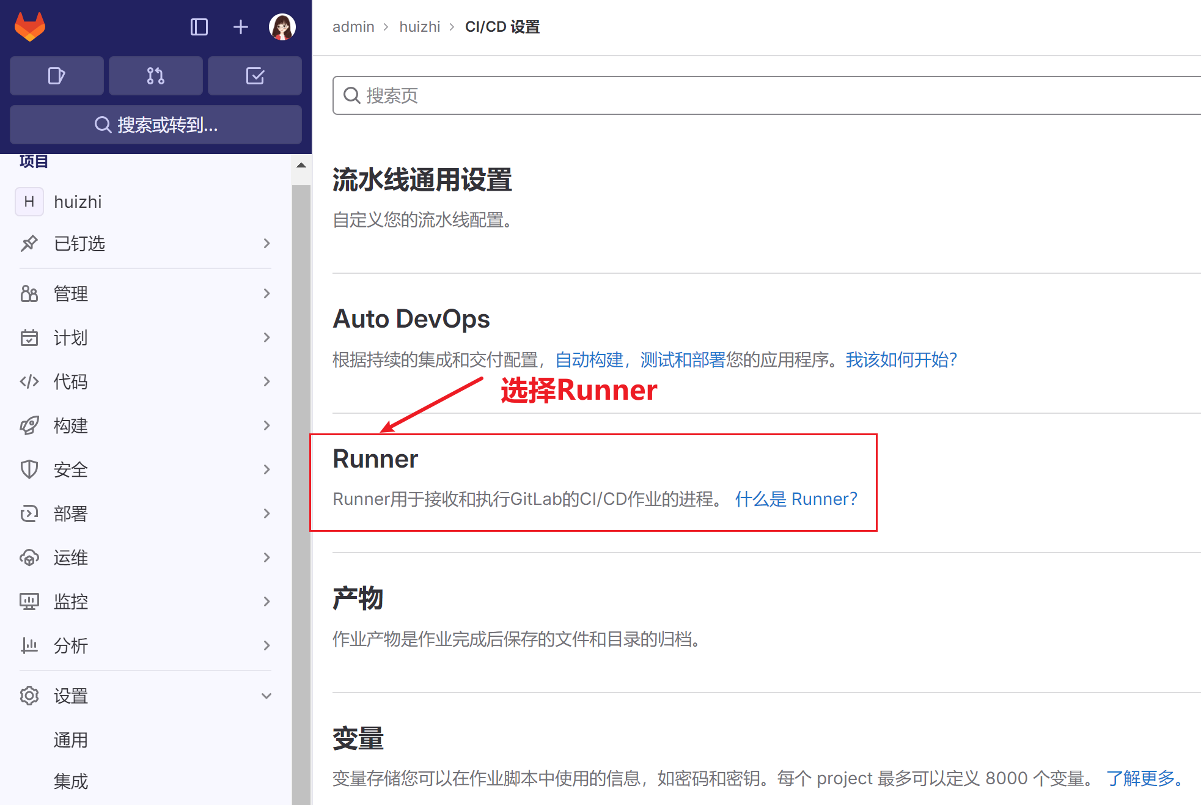Toggle the sidebar collapse icon

[199, 27]
